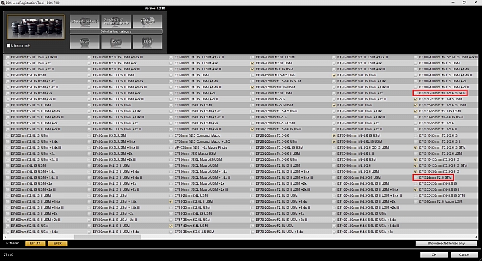The image size is (482, 261).
Task: Click the scrollbar left arrow
Action: coord(5,237)
